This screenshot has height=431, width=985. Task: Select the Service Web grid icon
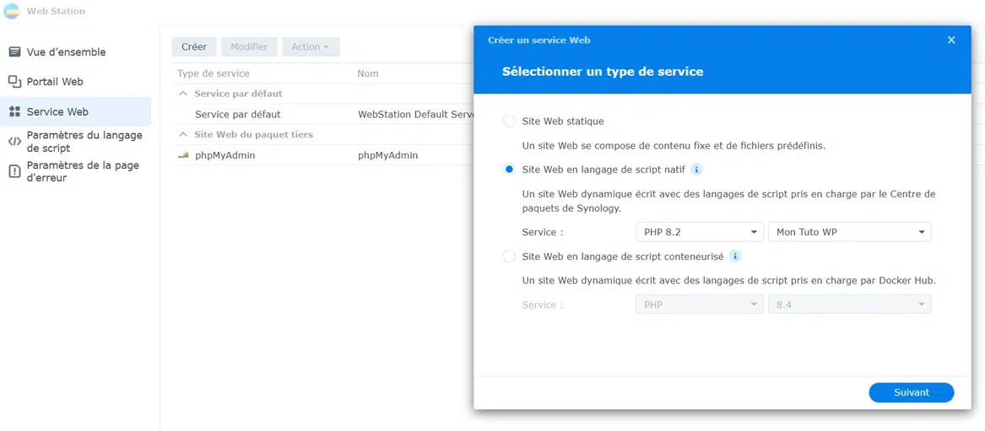(14, 111)
